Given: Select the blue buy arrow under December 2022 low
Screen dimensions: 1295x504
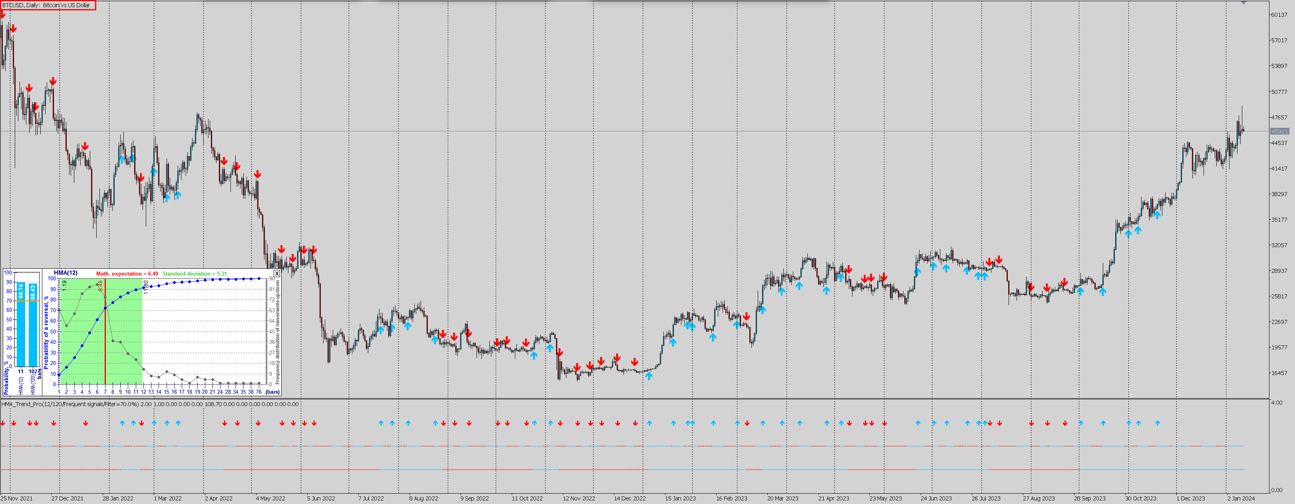Looking at the screenshot, I should click(x=649, y=375).
